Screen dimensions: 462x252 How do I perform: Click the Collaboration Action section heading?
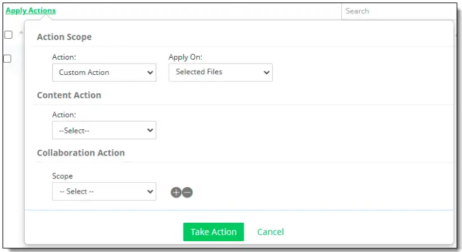tap(81, 153)
